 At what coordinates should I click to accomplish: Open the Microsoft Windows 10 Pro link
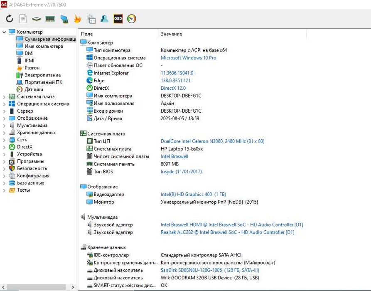(x=188, y=58)
